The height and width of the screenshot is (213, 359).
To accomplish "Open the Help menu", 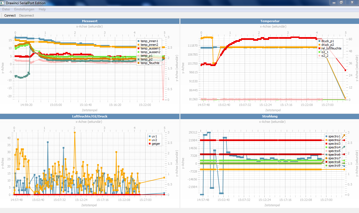I will point(42,9).
